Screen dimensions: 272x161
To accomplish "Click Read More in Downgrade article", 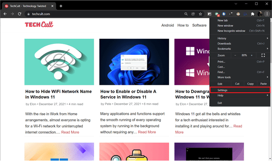I will click(238, 126).
